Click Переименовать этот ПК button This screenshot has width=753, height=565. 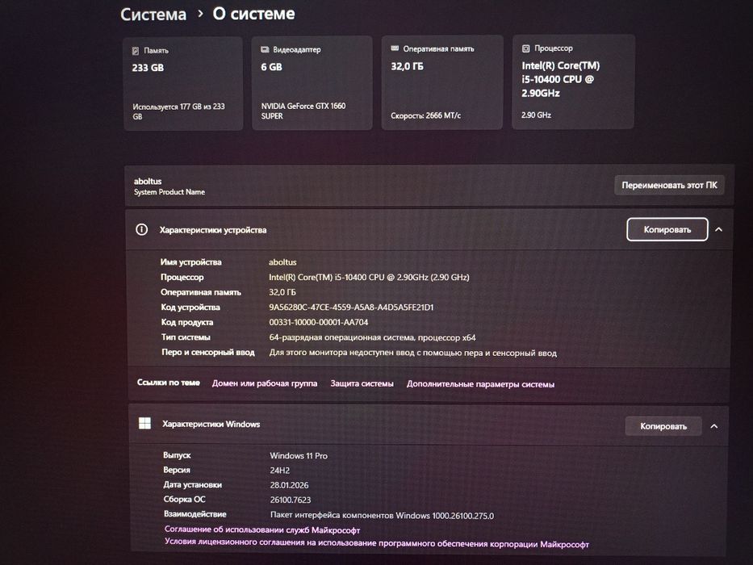click(669, 185)
